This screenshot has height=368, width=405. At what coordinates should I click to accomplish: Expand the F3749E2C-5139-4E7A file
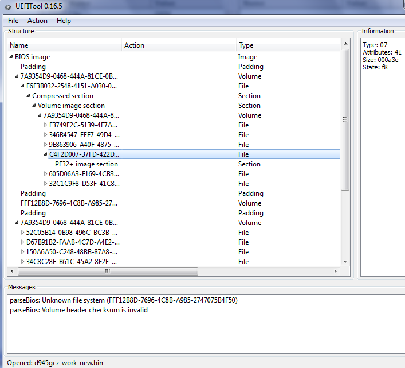point(45,125)
